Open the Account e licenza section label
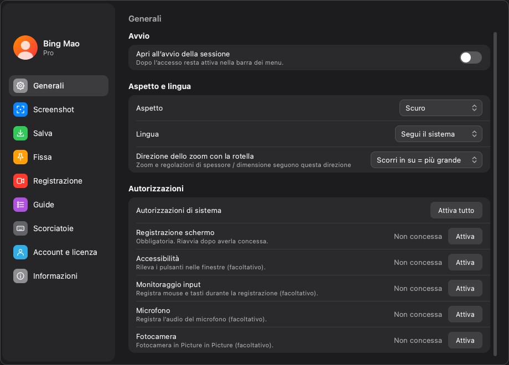 (x=65, y=252)
